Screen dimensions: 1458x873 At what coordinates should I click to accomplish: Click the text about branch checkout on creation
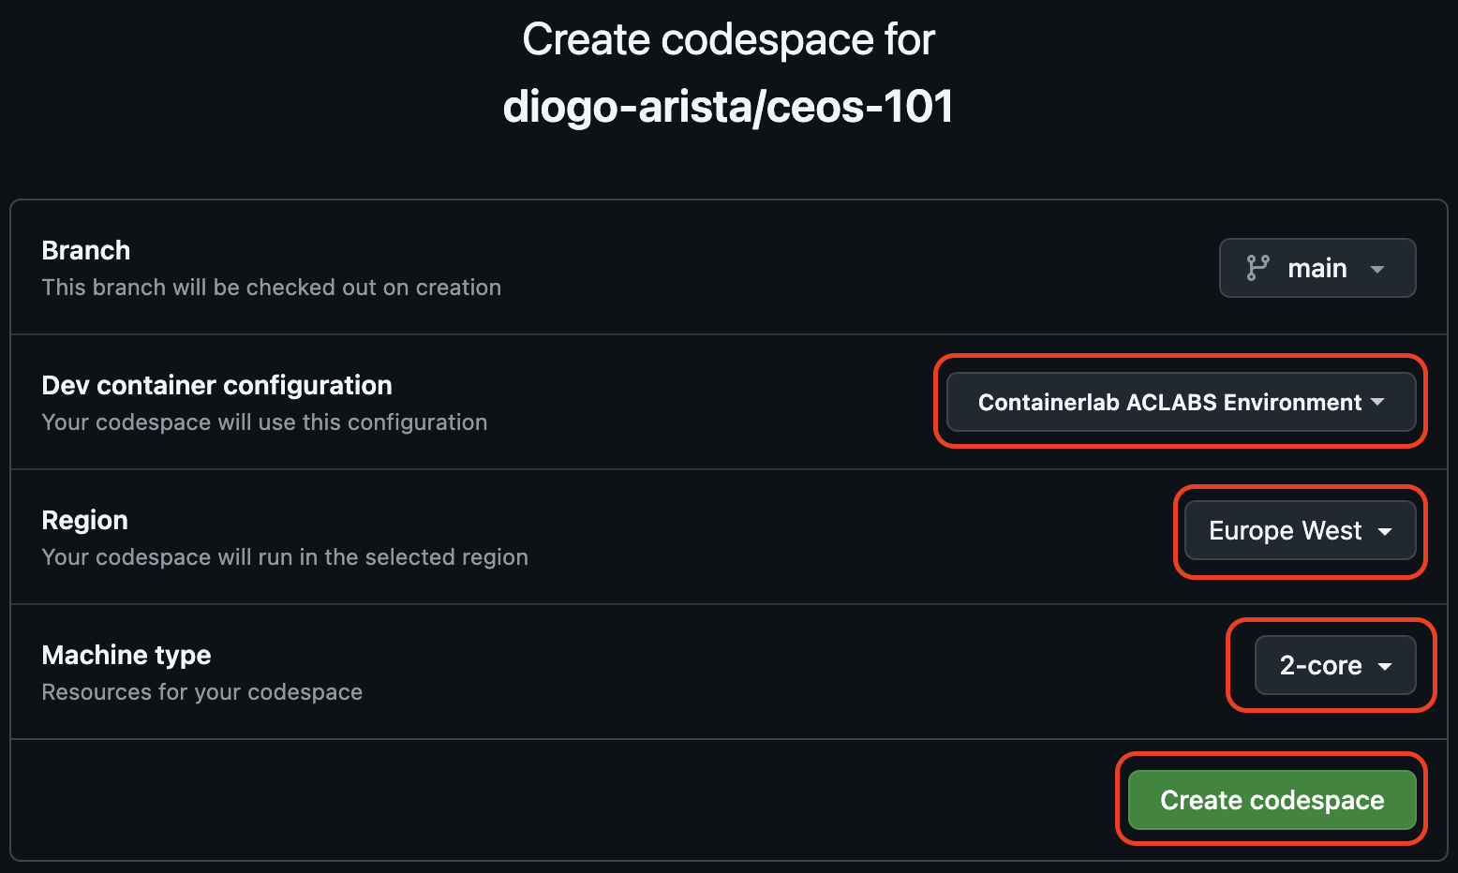[x=271, y=288]
